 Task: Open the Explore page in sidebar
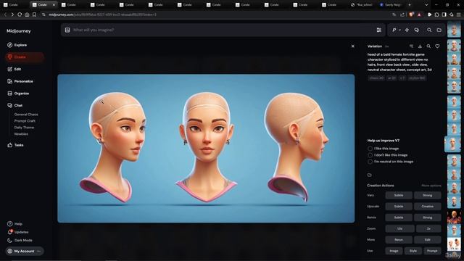click(17, 45)
